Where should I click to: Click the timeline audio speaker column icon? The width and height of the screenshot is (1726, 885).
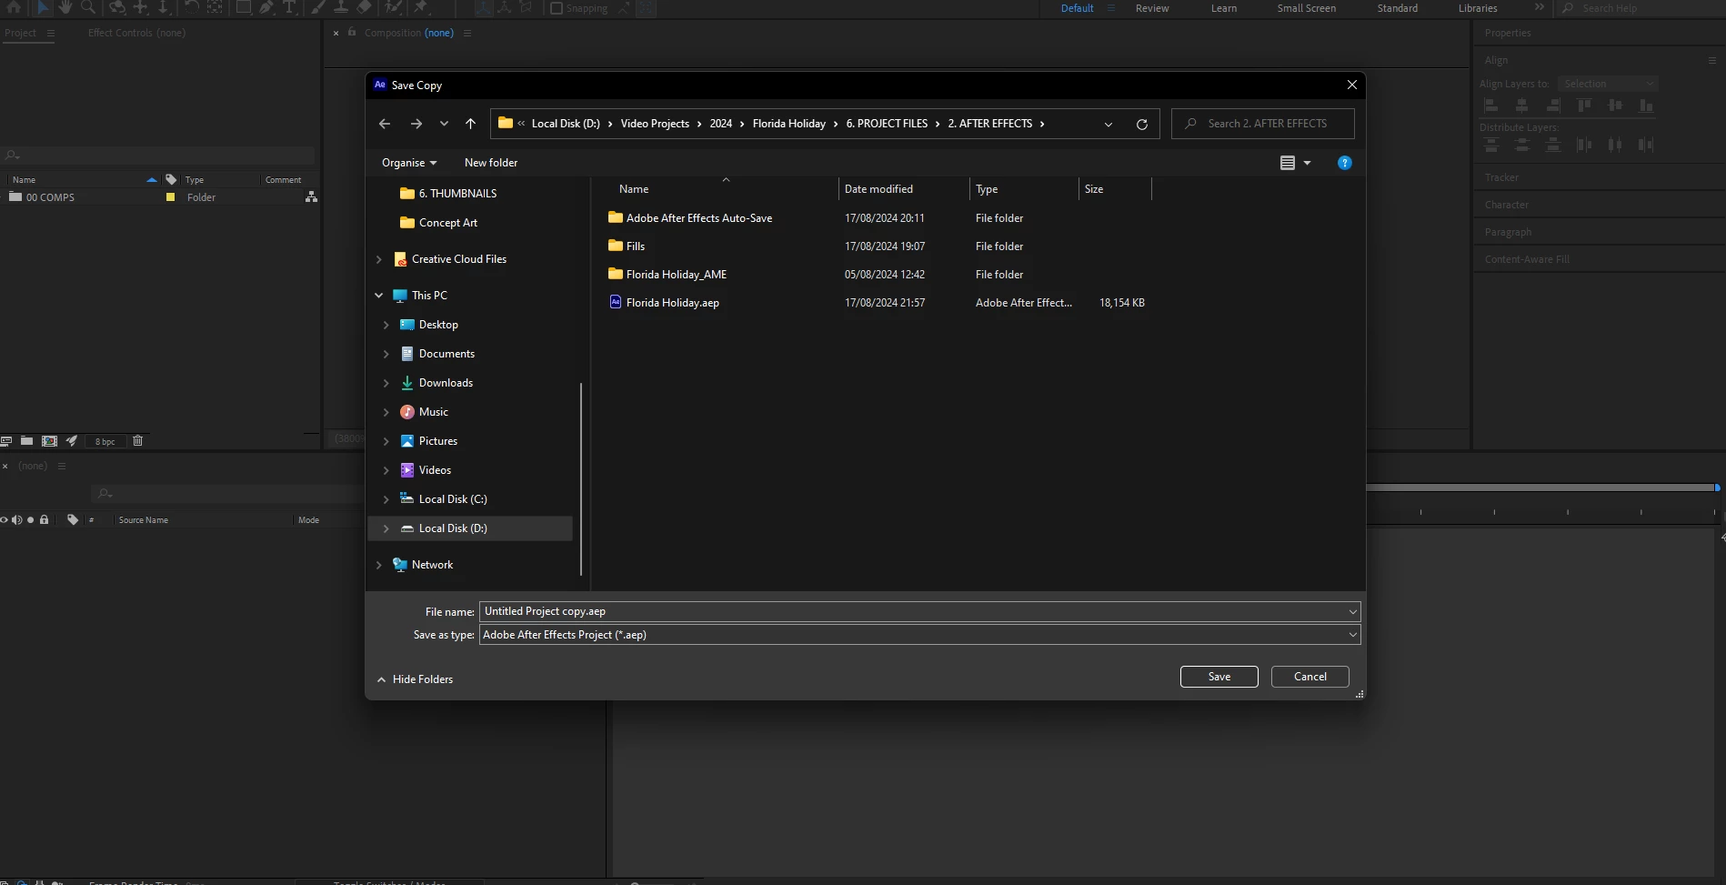point(17,520)
